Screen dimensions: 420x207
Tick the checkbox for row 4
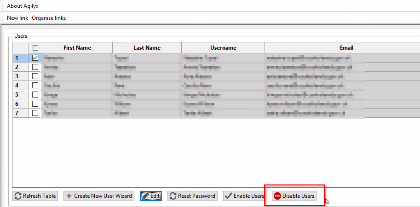click(x=35, y=86)
